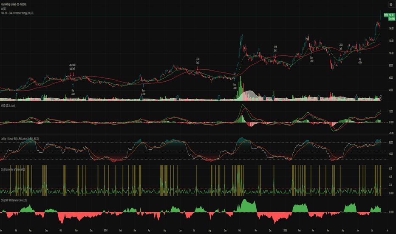
Task: Click the 120.00 price axis label
Action: [x=391, y=41]
